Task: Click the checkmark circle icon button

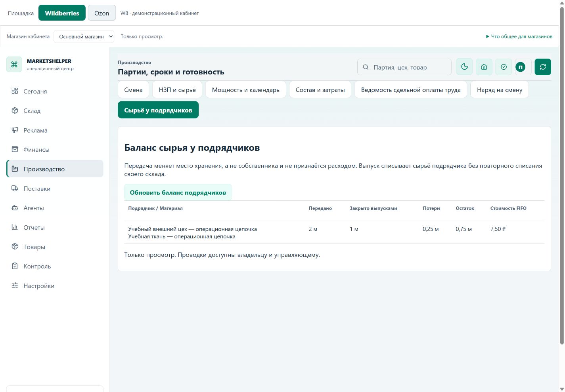Action: [504, 67]
